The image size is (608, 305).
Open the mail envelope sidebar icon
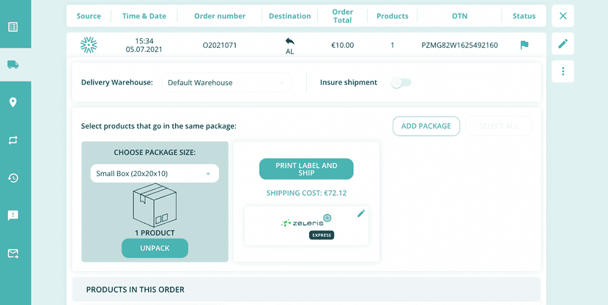[13, 254]
